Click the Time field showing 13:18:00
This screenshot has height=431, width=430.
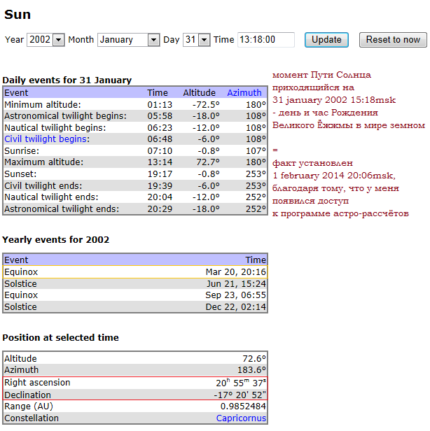click(x=265, y=40)
